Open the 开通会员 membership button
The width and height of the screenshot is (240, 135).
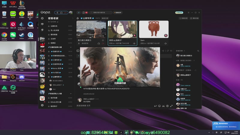point(179,13)
